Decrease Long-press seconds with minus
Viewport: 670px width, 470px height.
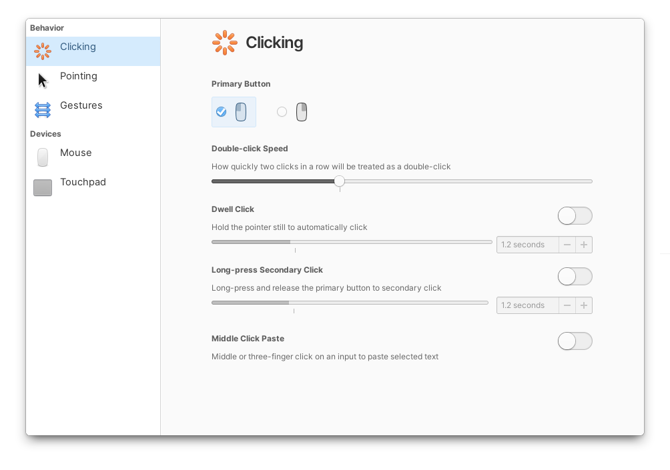coord(567,305)
